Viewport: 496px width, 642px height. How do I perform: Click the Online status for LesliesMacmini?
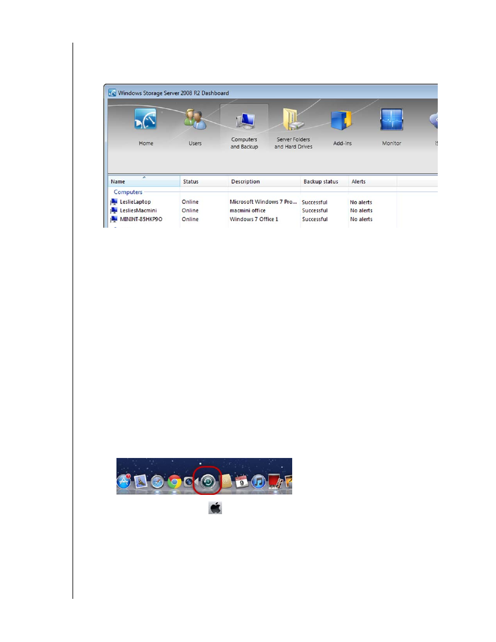point(190,211)
